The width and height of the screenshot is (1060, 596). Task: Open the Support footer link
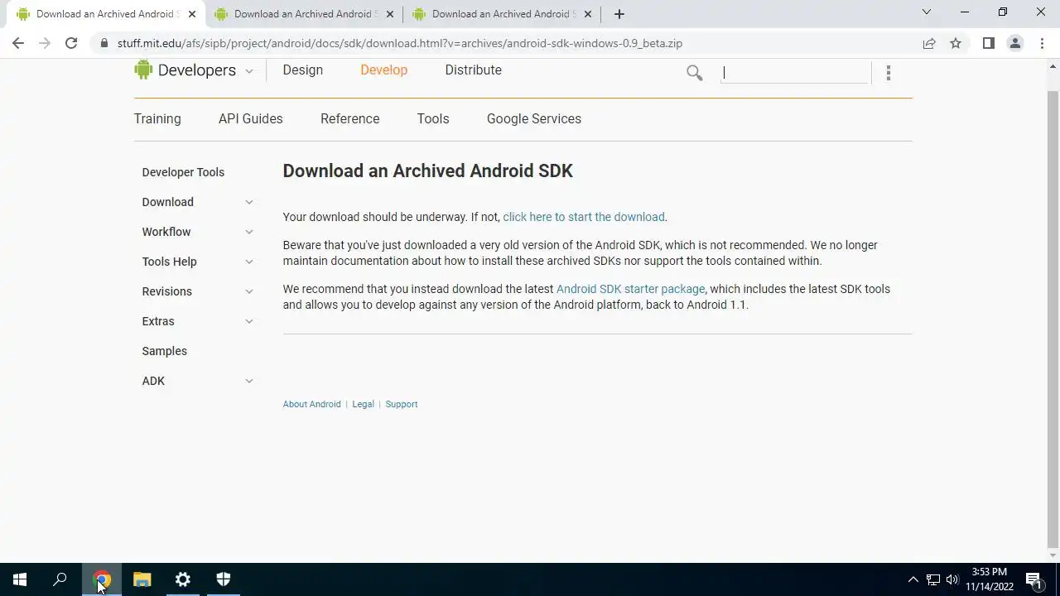pyautogui.click(x=402, y=404)
